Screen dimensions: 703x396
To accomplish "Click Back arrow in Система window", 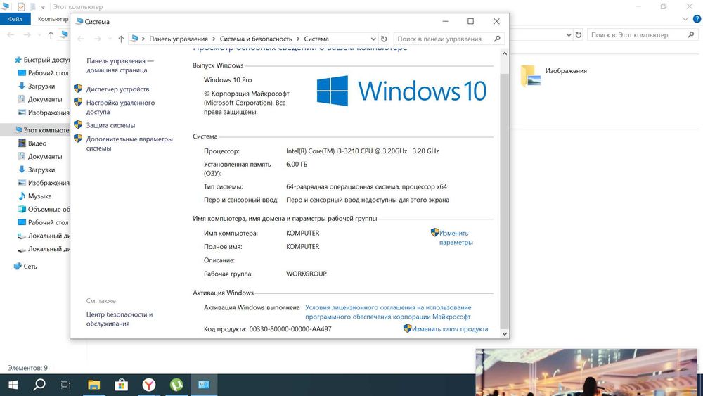I will point(81,39).
